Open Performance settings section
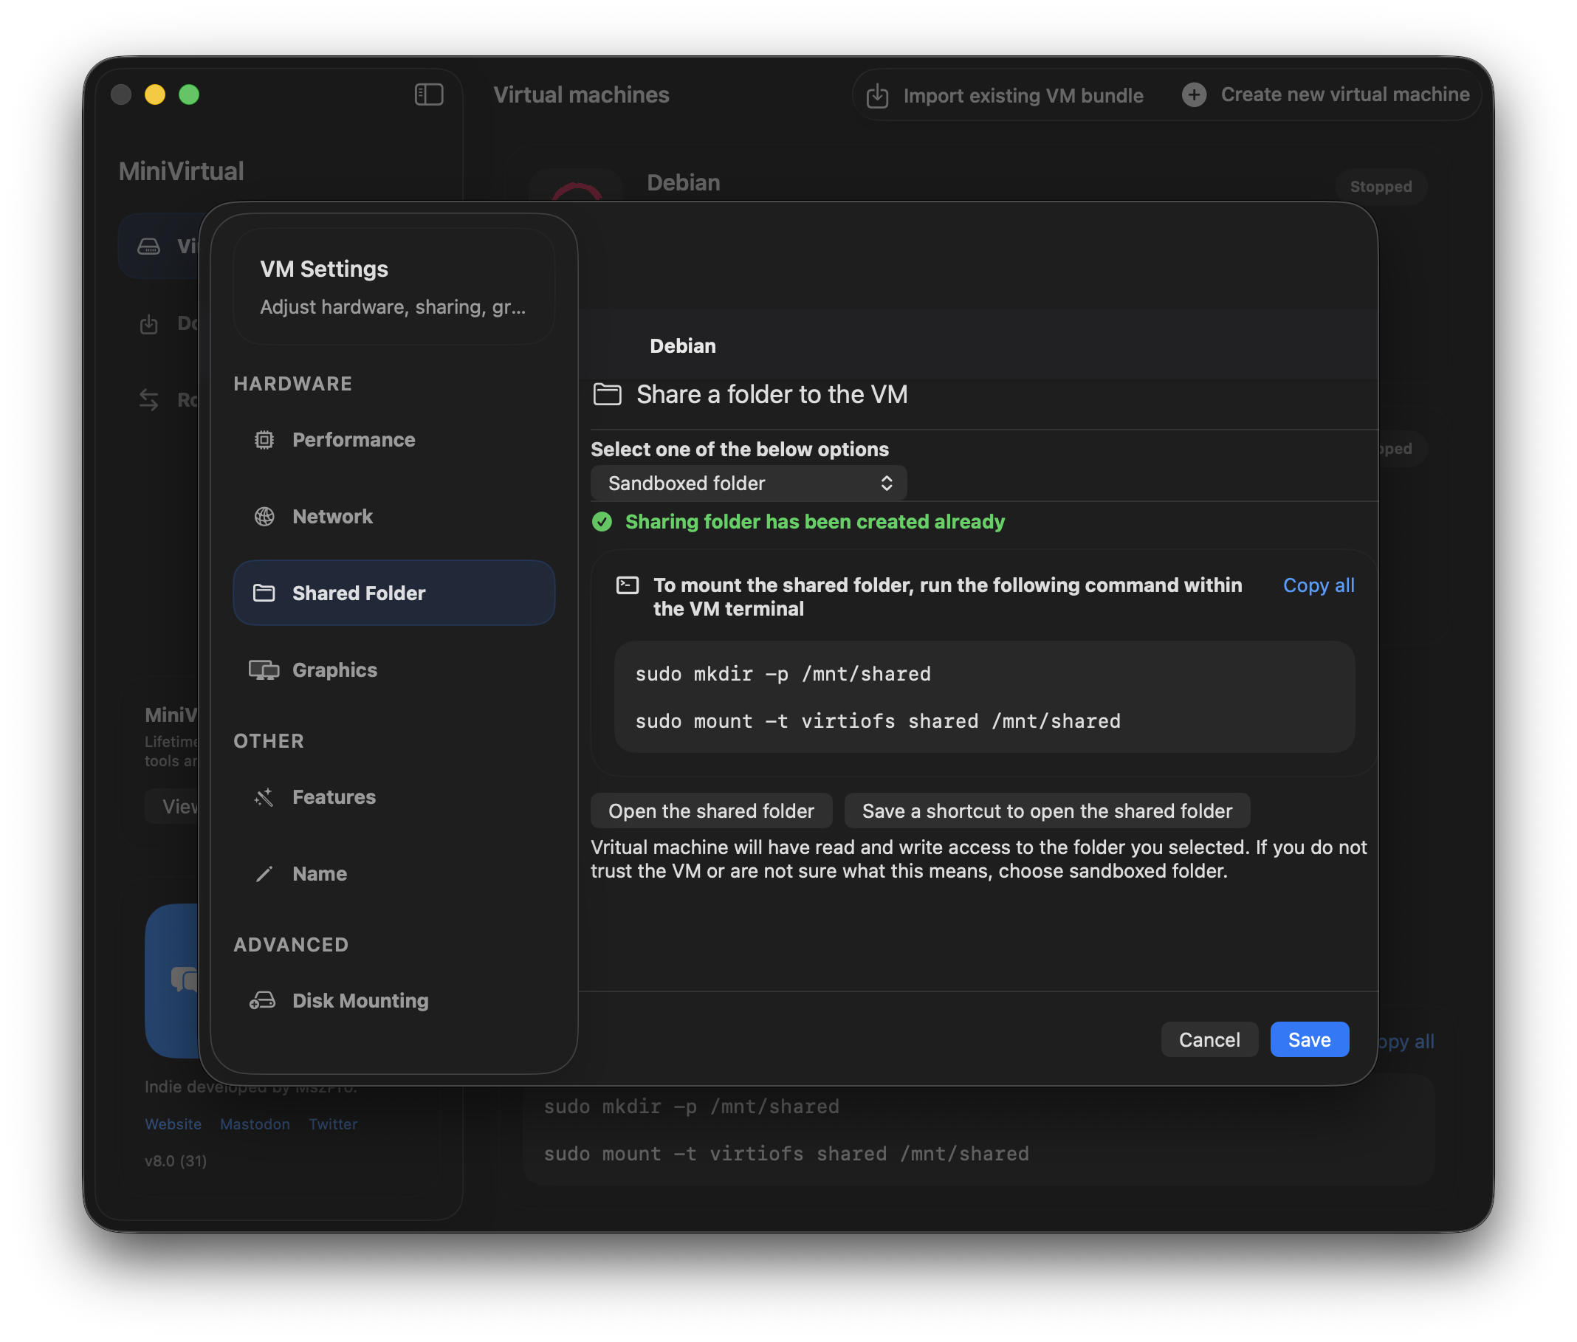Viewport: 1577px width, 1342px height. [394, 440]
